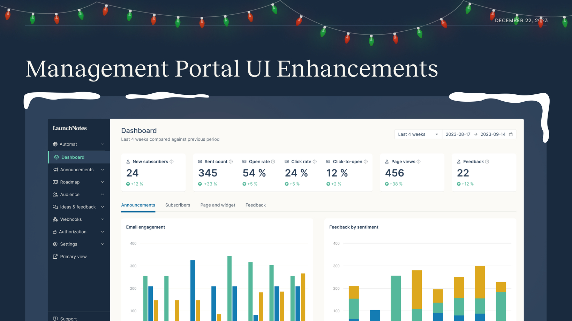Click the Roadmap map icon
572x321 pixels.
tap(55, 182)
